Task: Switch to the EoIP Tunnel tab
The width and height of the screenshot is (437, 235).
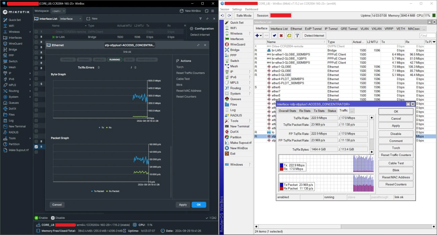Action: (313, 29)
